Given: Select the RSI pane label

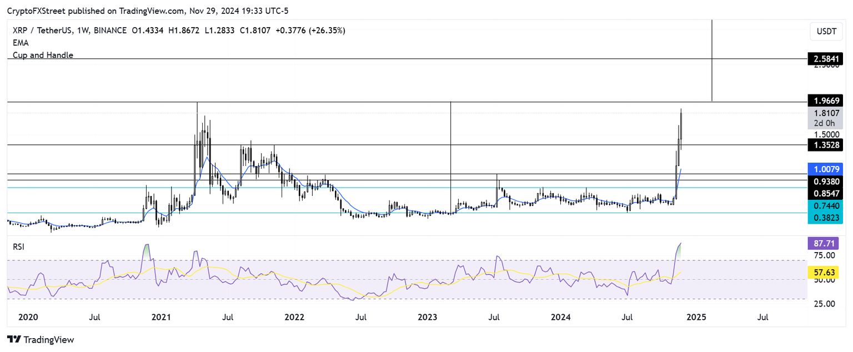Looking at the screenshot, I should click(x=18, y=247).
